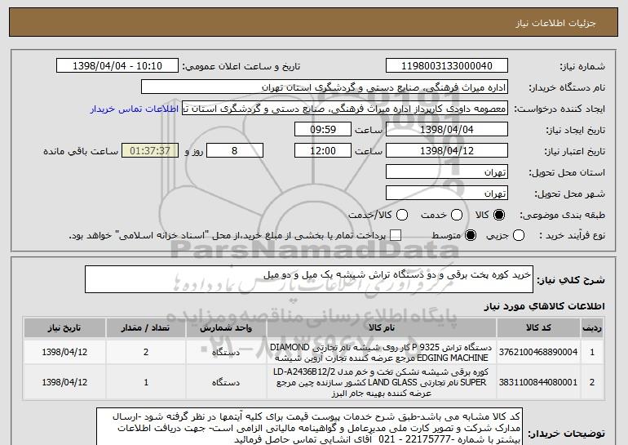
Task: Click the validity date field 1398/04/12
Action: coord(447,151)
